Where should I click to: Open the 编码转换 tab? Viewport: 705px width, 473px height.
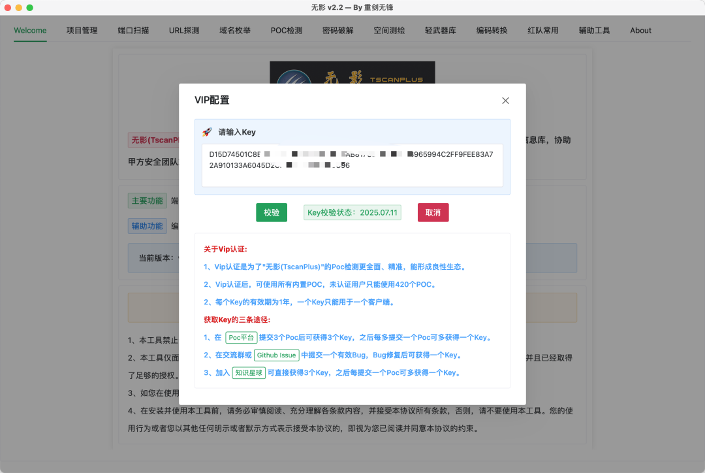[x=492, y=30]
